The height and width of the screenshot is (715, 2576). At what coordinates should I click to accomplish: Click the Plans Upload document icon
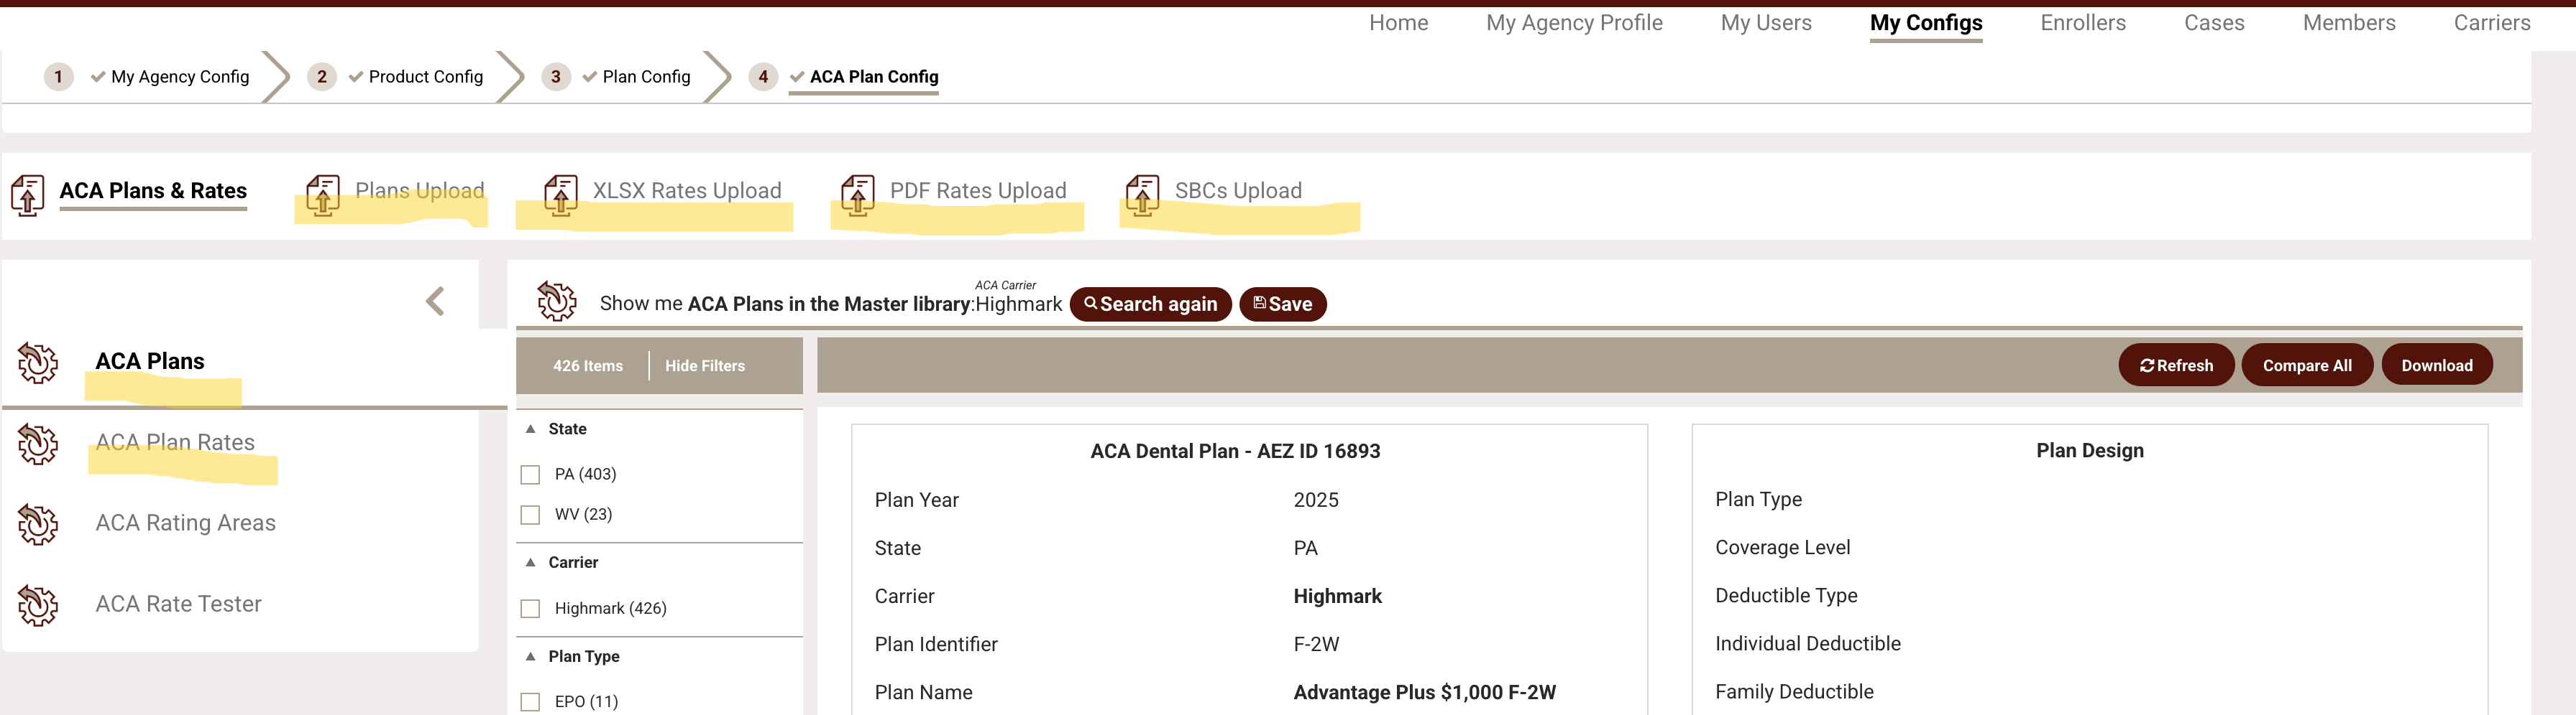point(323,194)
